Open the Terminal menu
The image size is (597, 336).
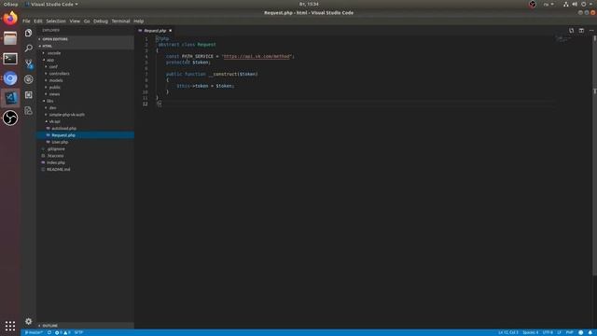pos(120,21)
